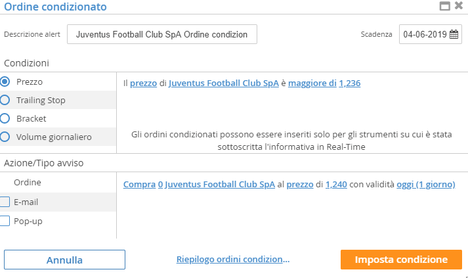Viewport: 468px width, 278px height.
Task: Select the Trailing Stop radio button
Action: [x=5, y=100]
